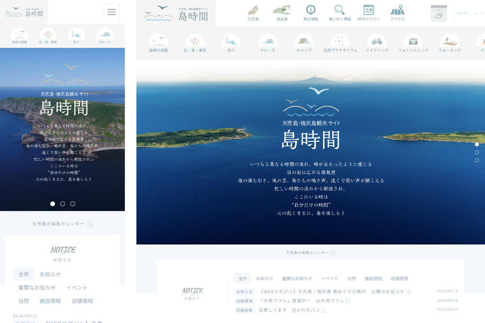Screen dimensions: 485x323
Task: Click the 観光情報 info icon
Action: (x=311, y=13)
